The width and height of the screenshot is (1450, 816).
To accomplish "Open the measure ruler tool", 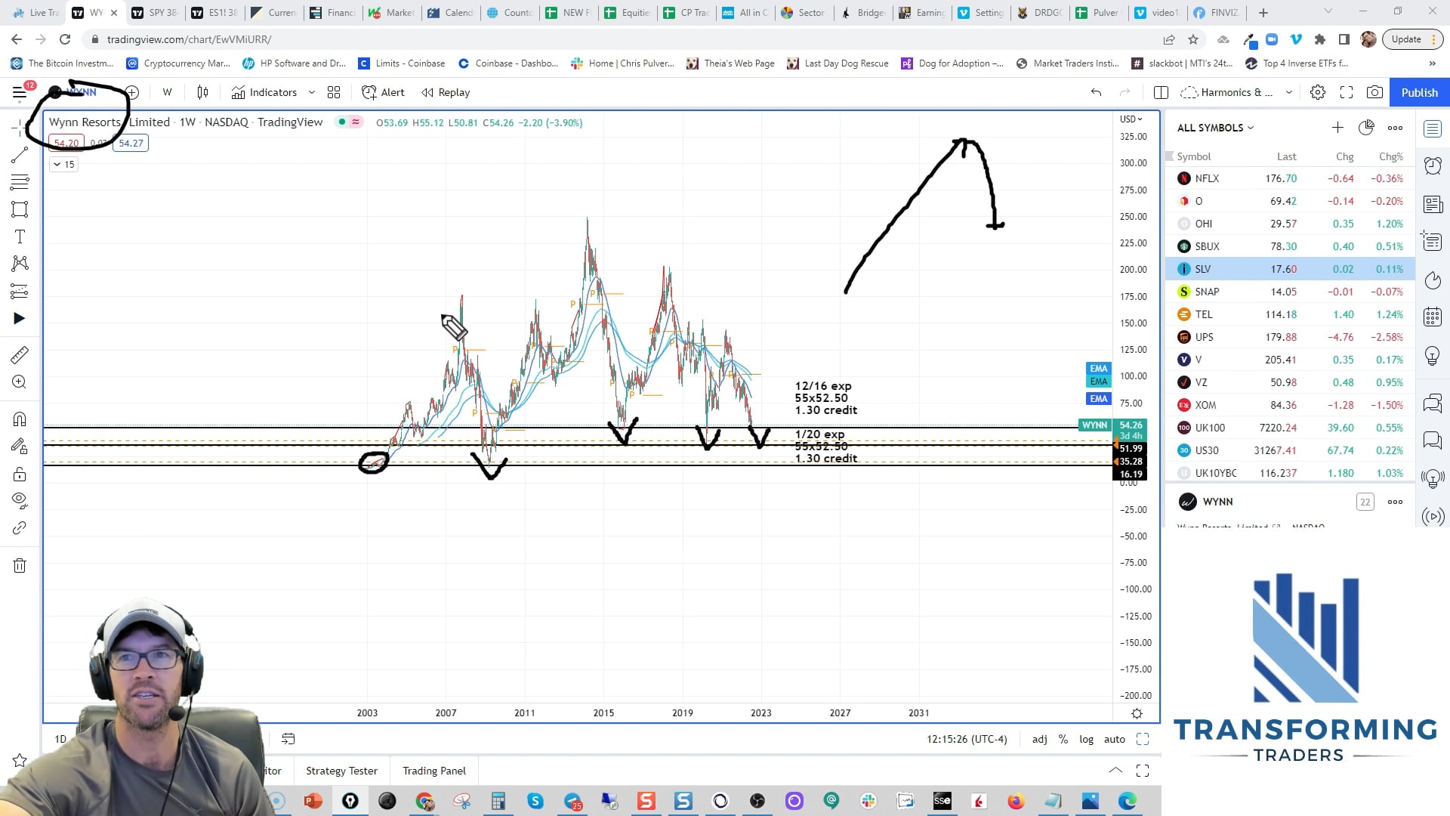I will [x=20, y=354].
